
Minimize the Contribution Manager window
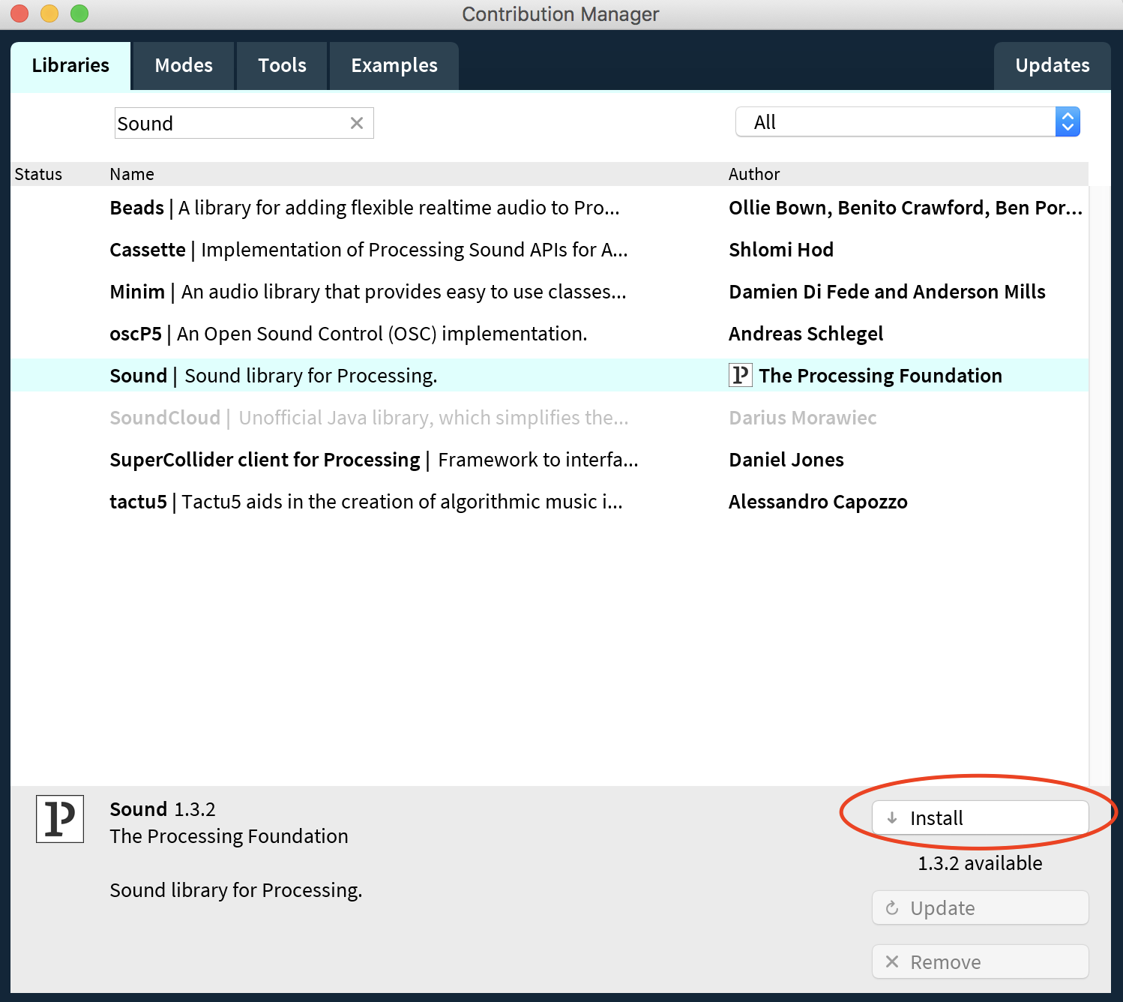click(49, 13)
